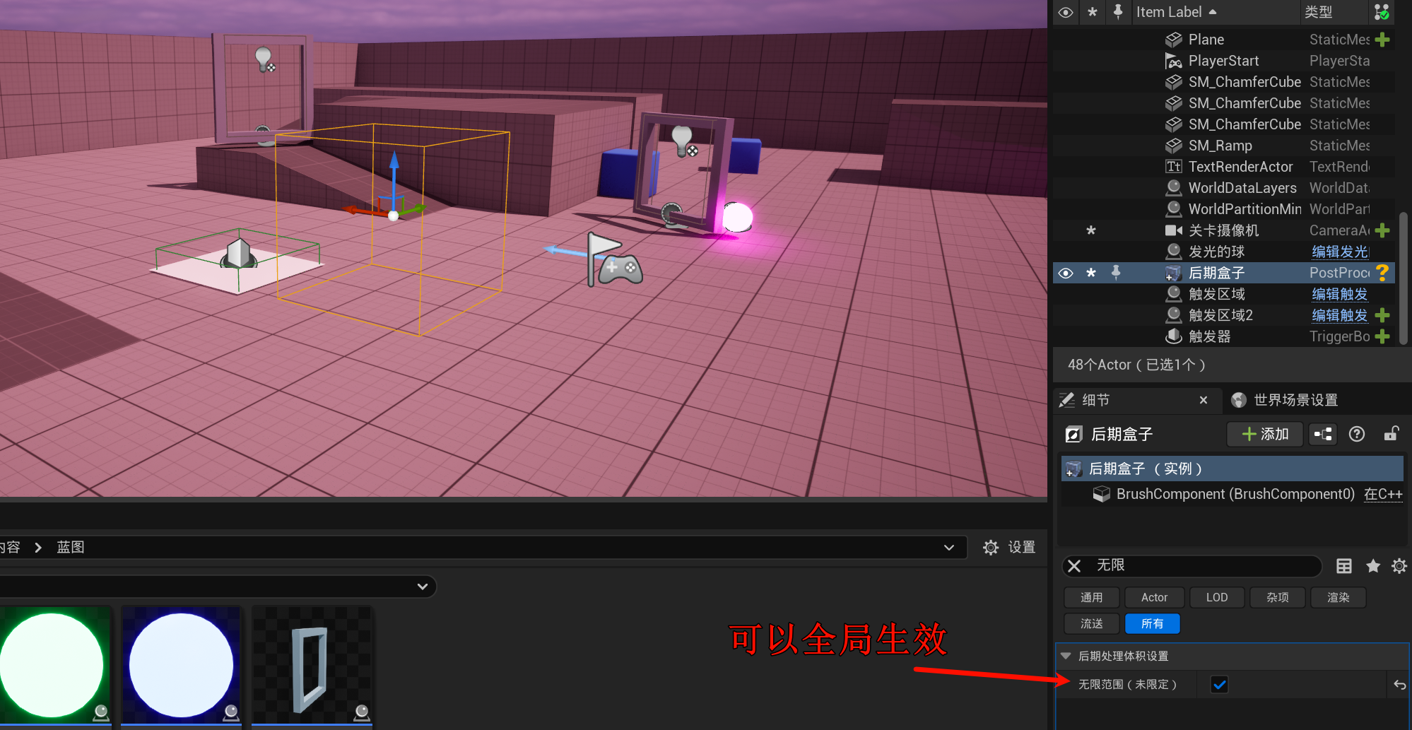Switch to 世界场景设置 tab
Screen dimensions: 1412x730
(x=1295, y=400)
